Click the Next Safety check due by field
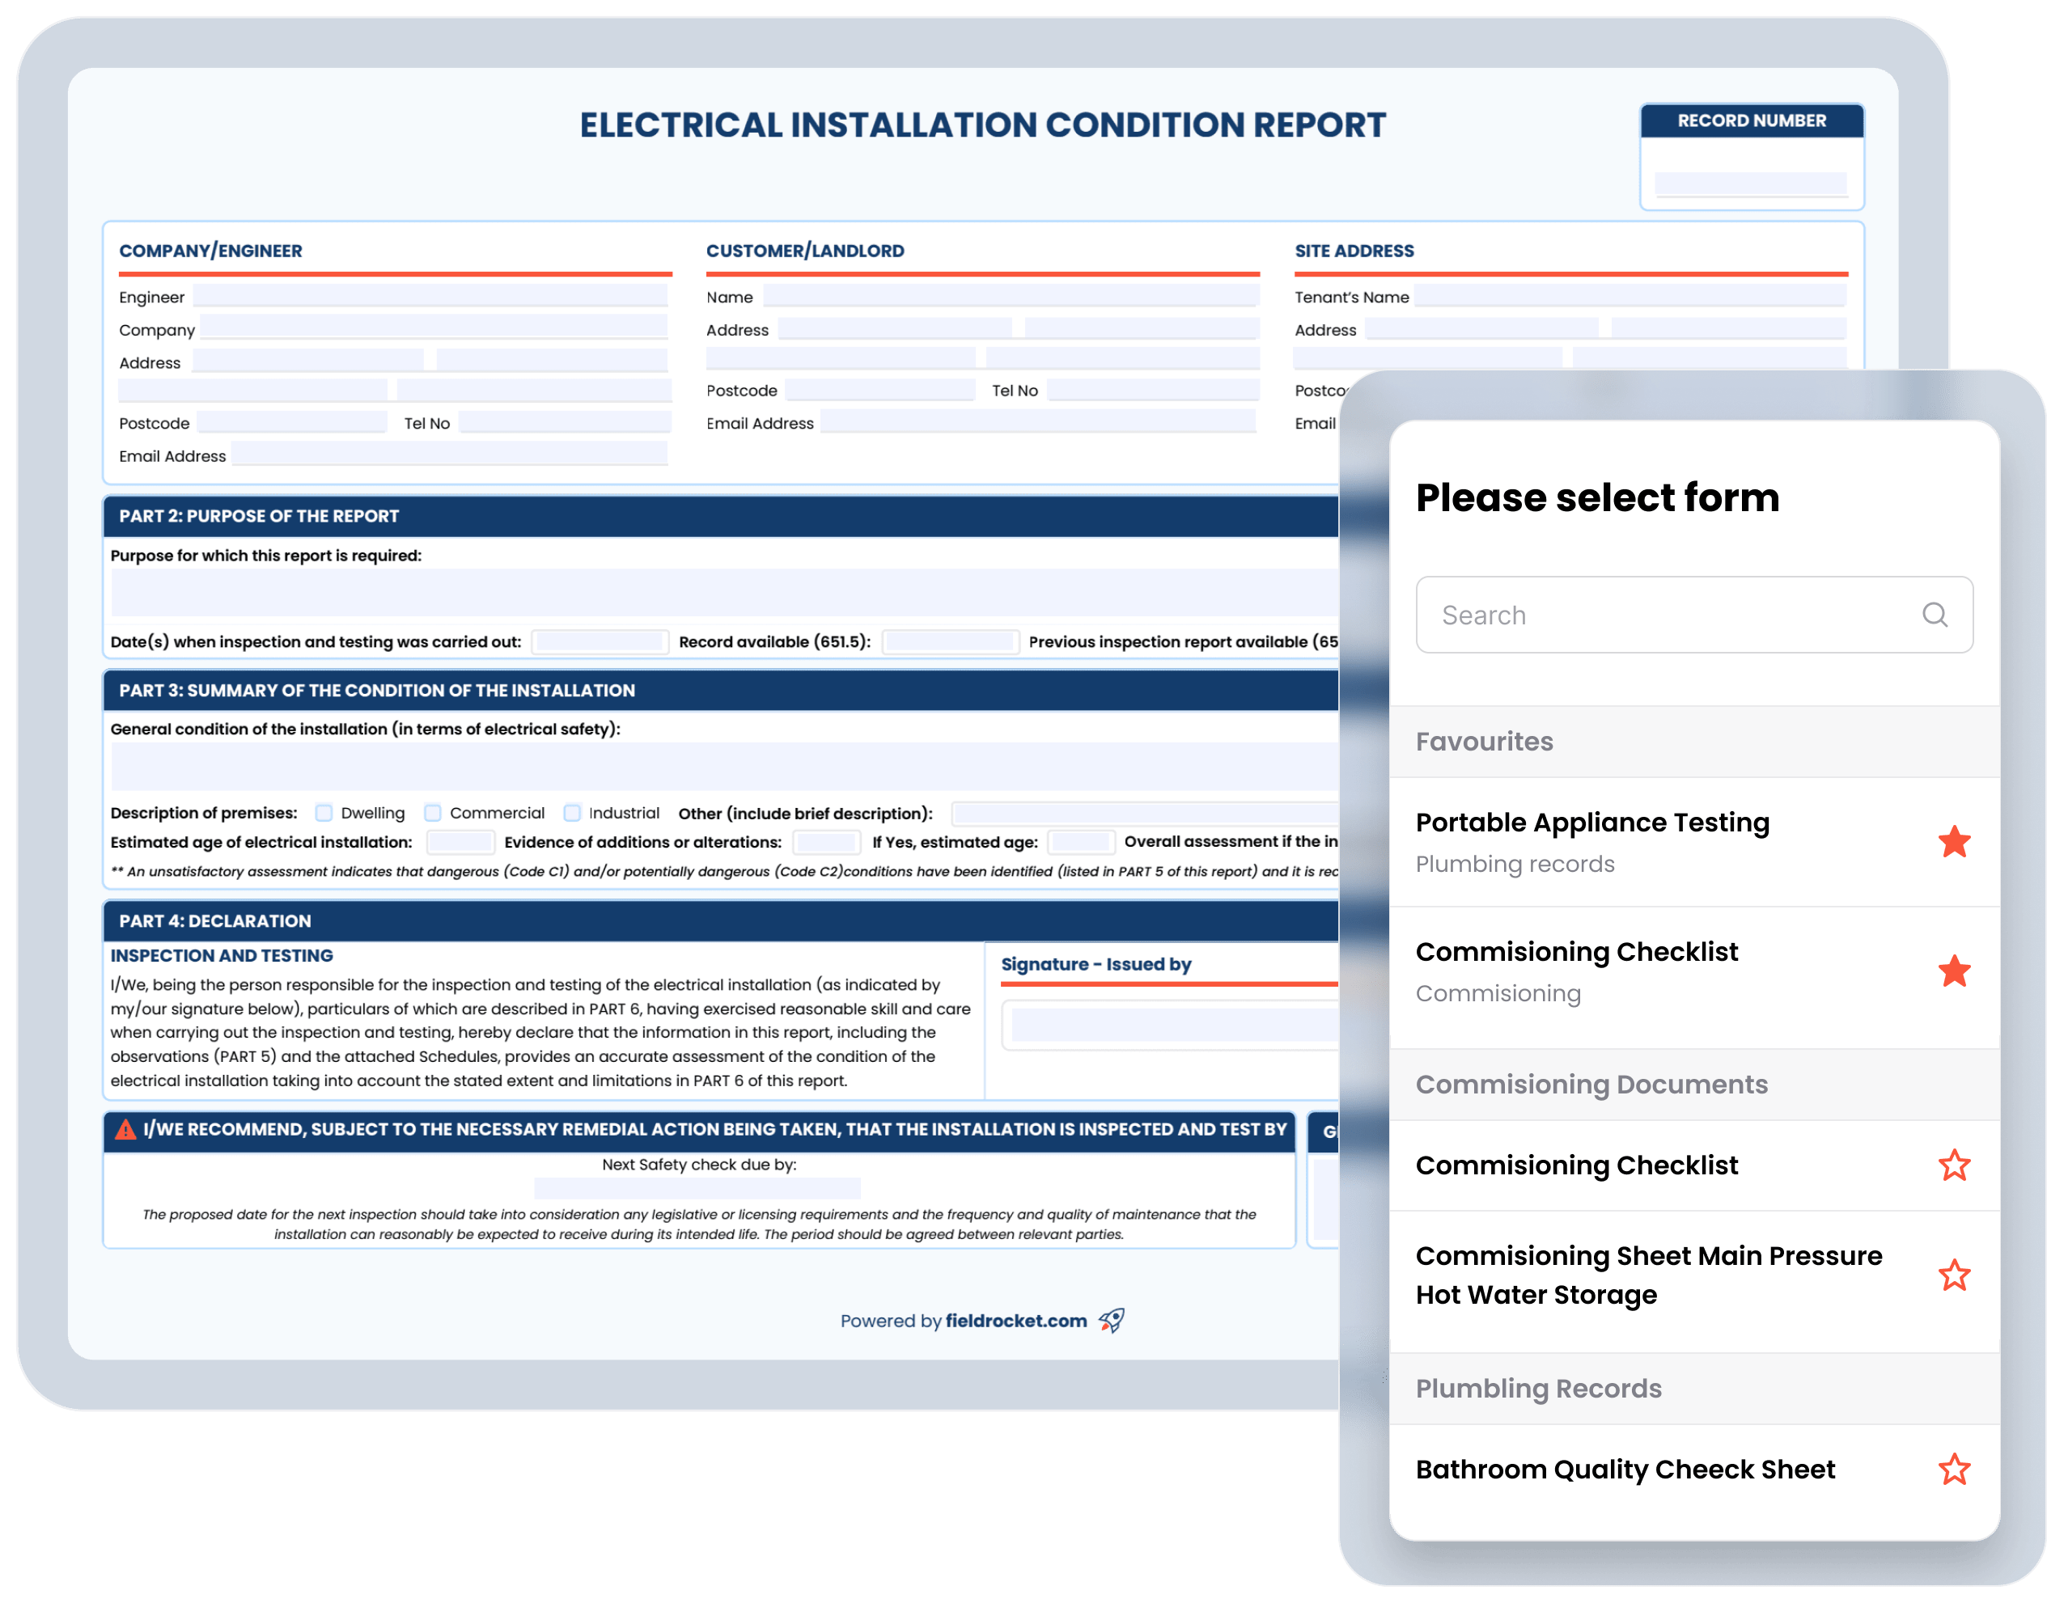This screenshot has height=1603, width=2047. tap(697, 1187)
